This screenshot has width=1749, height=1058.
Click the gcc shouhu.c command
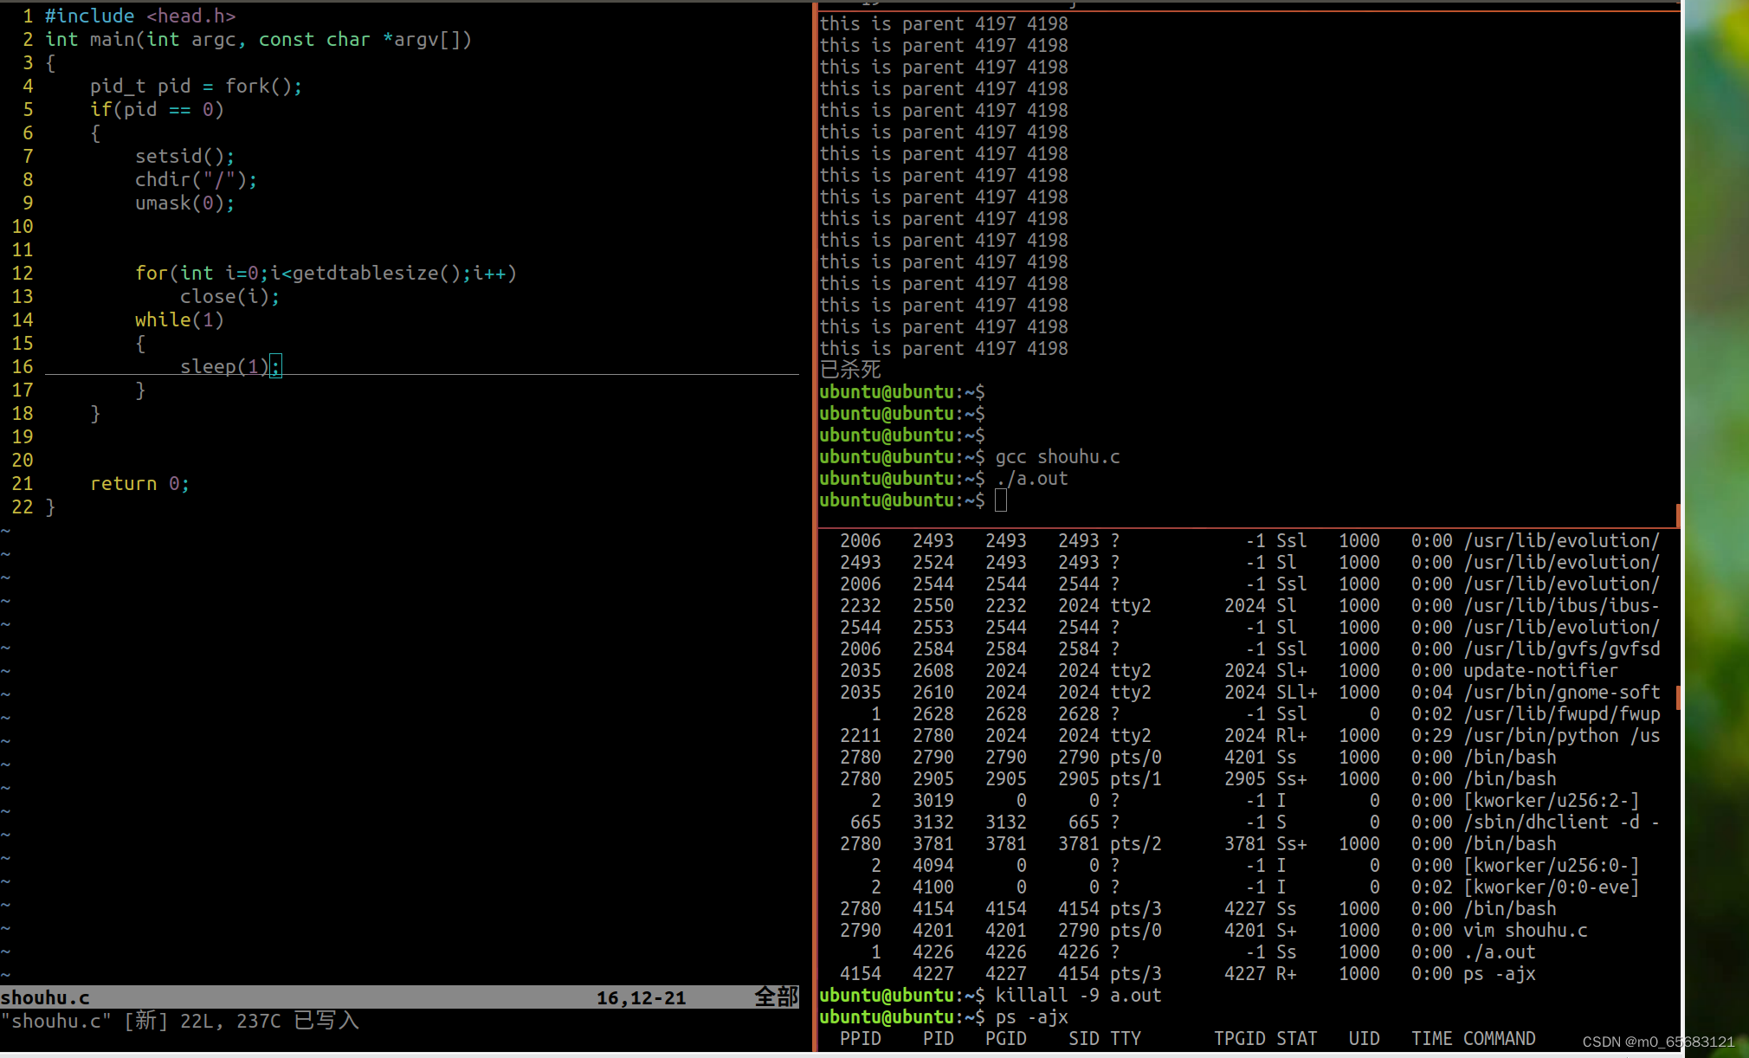click(1056, 457)
